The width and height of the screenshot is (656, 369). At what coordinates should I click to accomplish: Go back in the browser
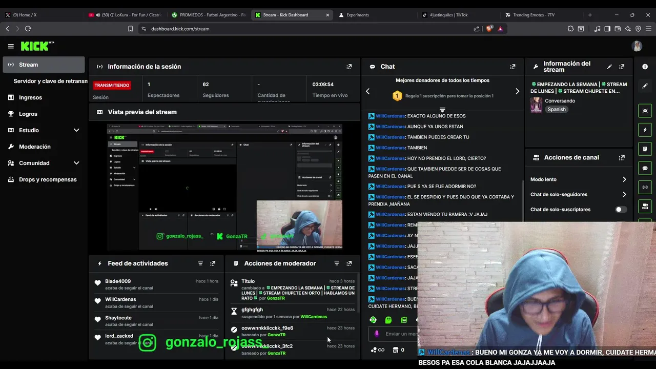tap(7, 29)
